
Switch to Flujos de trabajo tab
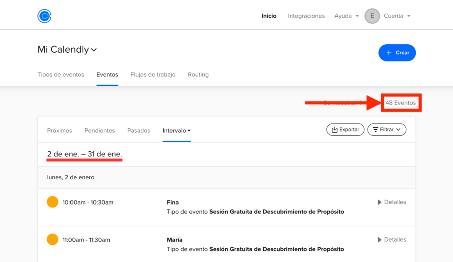pyautogui.click(x=153, y=75)
